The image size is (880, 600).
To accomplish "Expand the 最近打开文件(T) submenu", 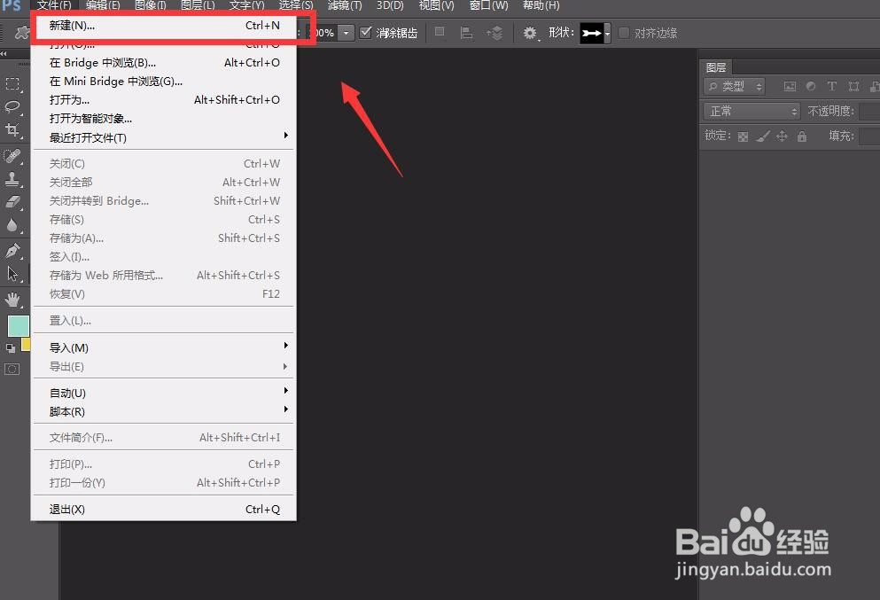I will pos(165,137).
